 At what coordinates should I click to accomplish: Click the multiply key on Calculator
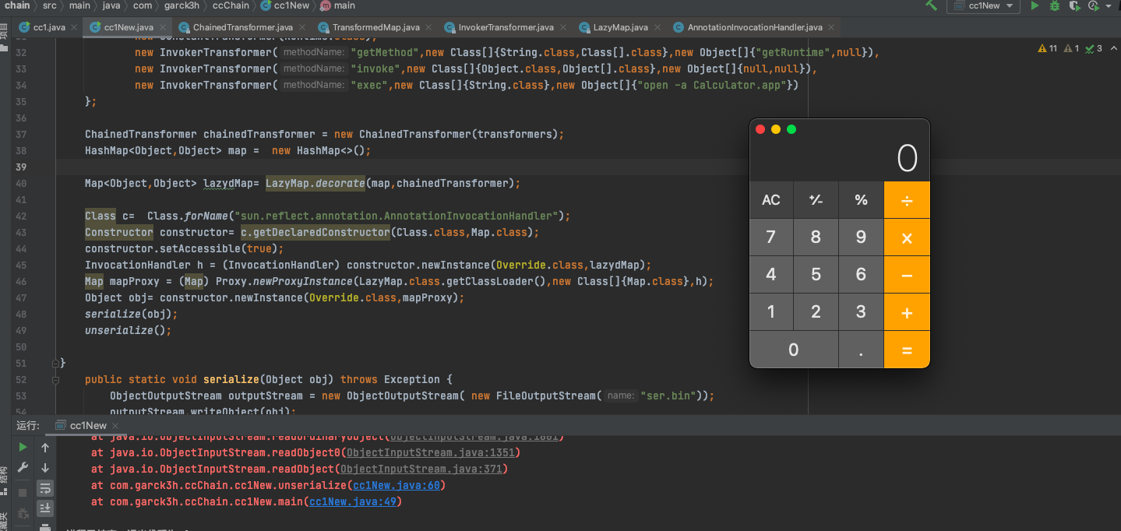(x=907, y=237)
